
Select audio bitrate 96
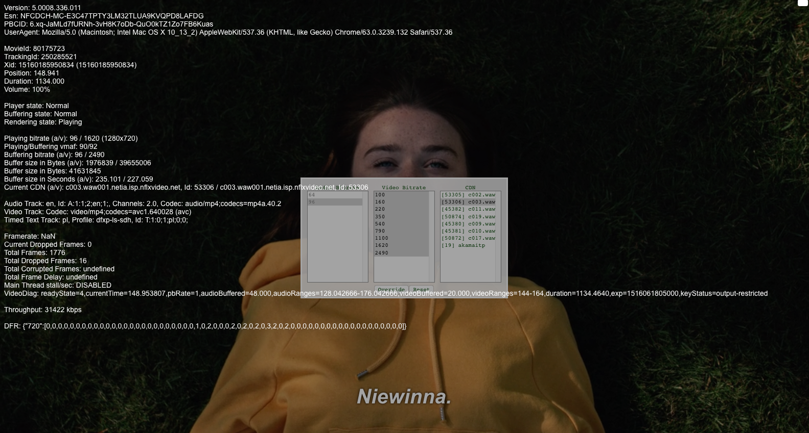coord(335,202)
